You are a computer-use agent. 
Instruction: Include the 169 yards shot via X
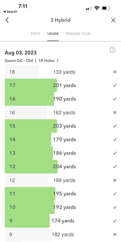click(x=115, y=180)
